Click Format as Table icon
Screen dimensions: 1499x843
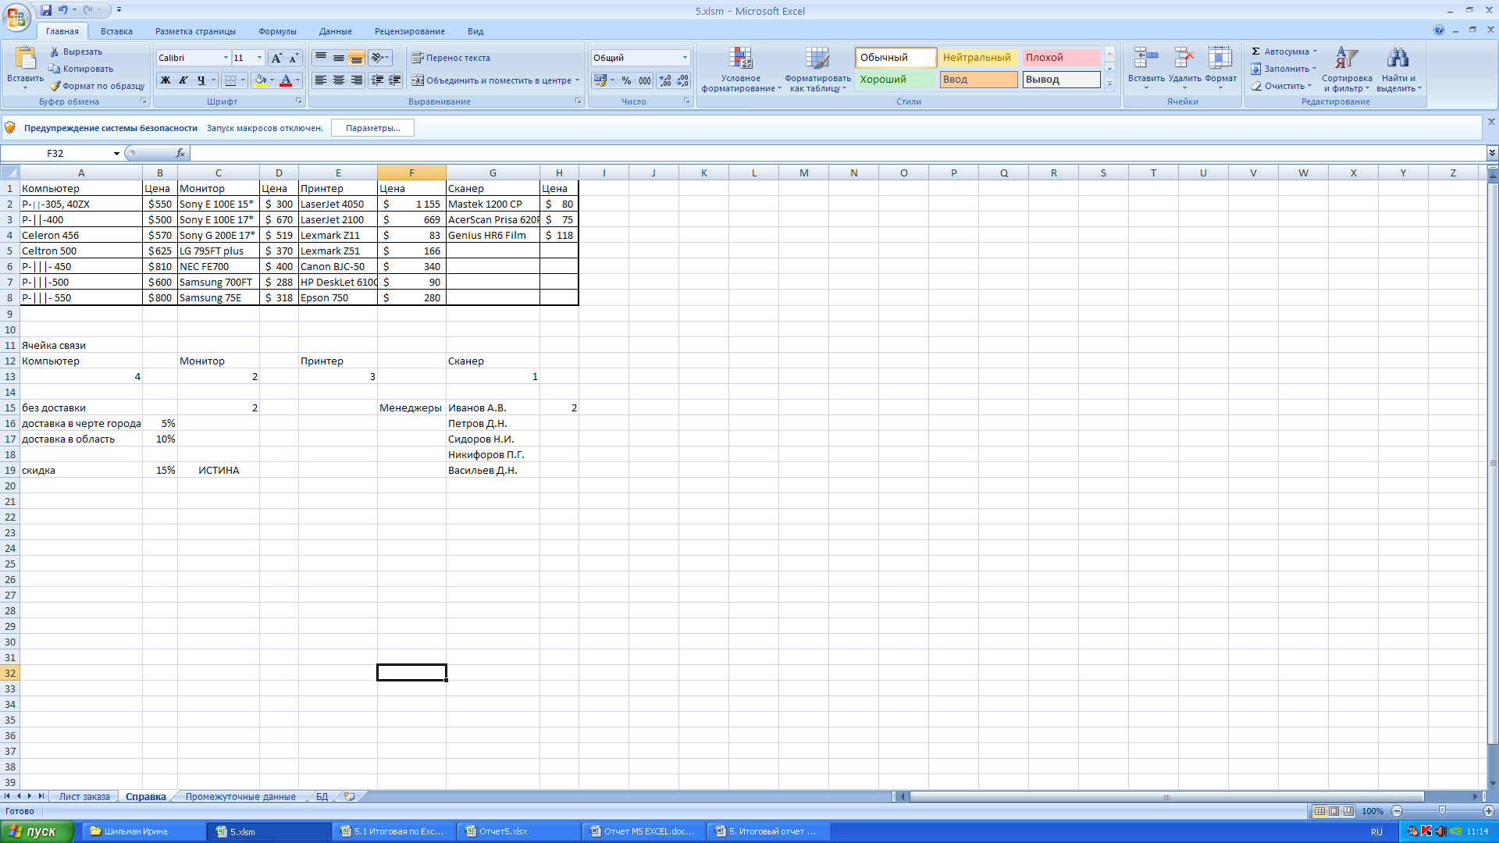point(817,59)
